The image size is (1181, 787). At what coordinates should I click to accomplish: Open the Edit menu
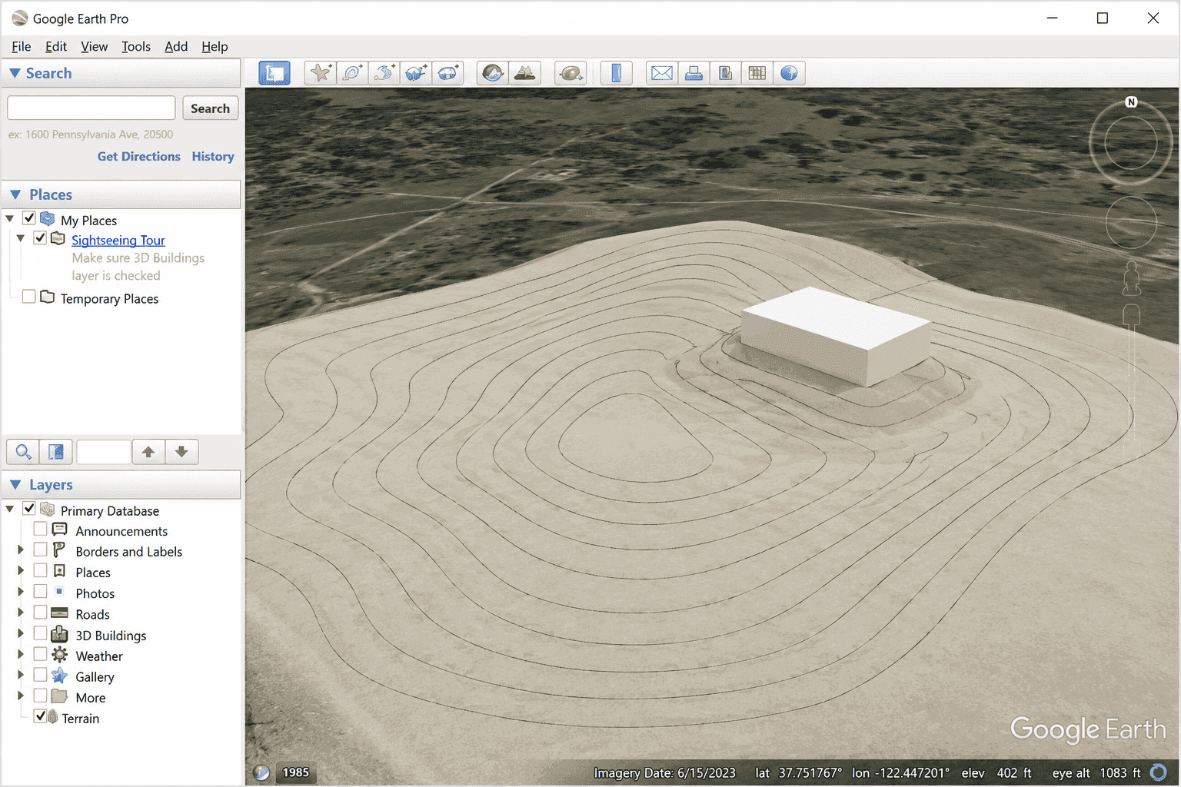point(56,47)
